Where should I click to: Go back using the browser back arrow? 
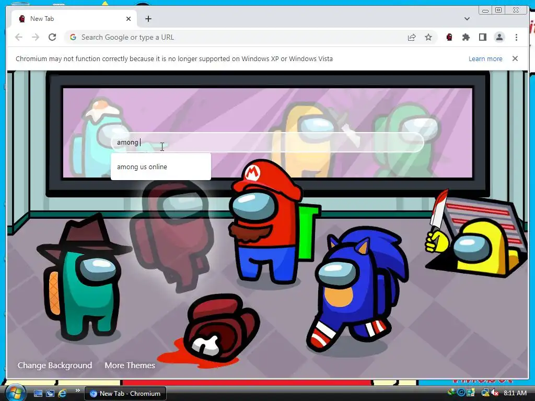pos(19,37)
